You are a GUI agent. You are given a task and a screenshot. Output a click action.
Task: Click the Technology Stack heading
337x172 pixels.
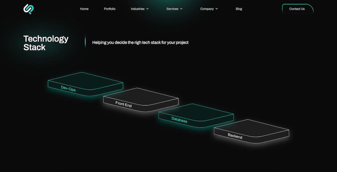[x=46, y=43]
